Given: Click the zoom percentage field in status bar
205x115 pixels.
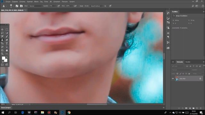Looking at the screenshot, I should click(x=3, y=104).
